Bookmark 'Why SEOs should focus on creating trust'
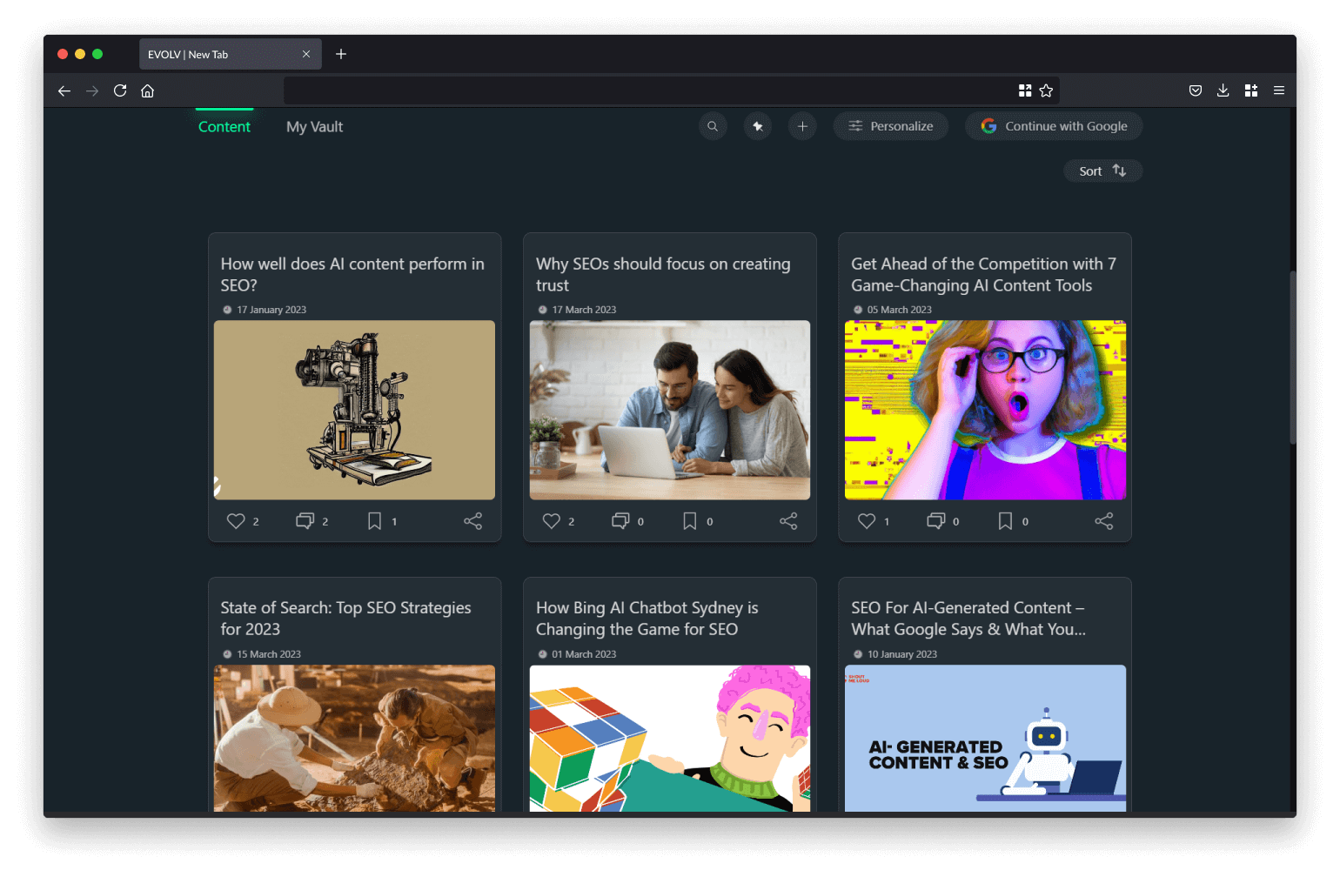 point(690,521)
